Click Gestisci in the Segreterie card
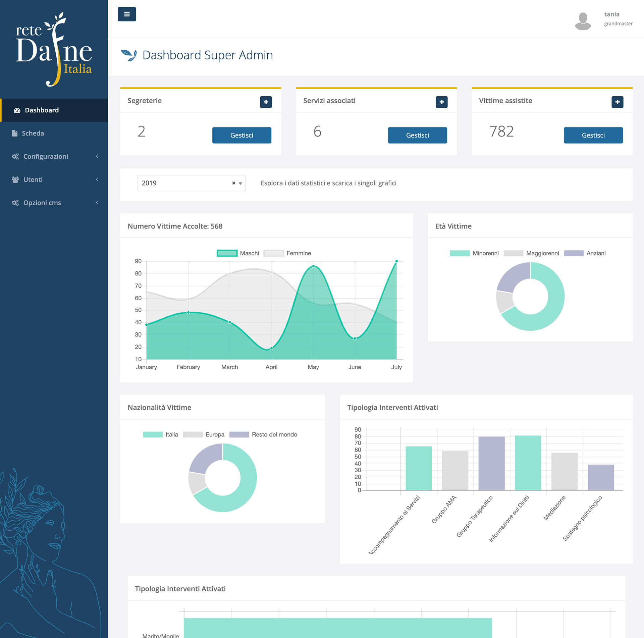The image size is (644, 638). [x=242, y=135]
